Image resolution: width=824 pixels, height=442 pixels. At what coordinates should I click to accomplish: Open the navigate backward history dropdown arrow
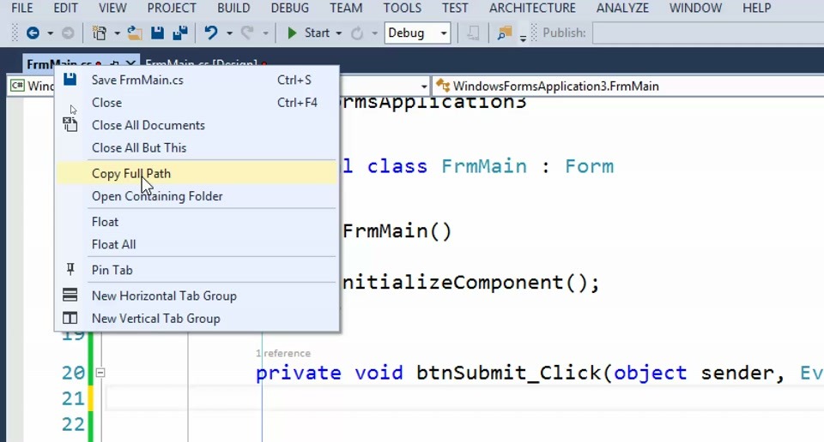pyautogui.click(x=51, y=33)
